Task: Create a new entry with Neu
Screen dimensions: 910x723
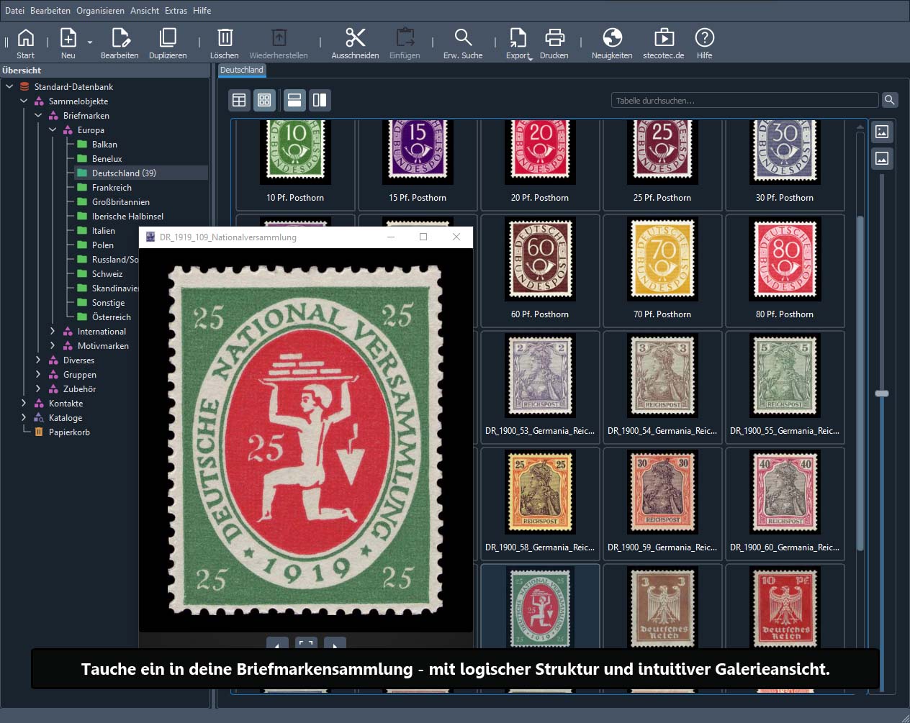Action: pyautogui.click(x=68, y=43)
